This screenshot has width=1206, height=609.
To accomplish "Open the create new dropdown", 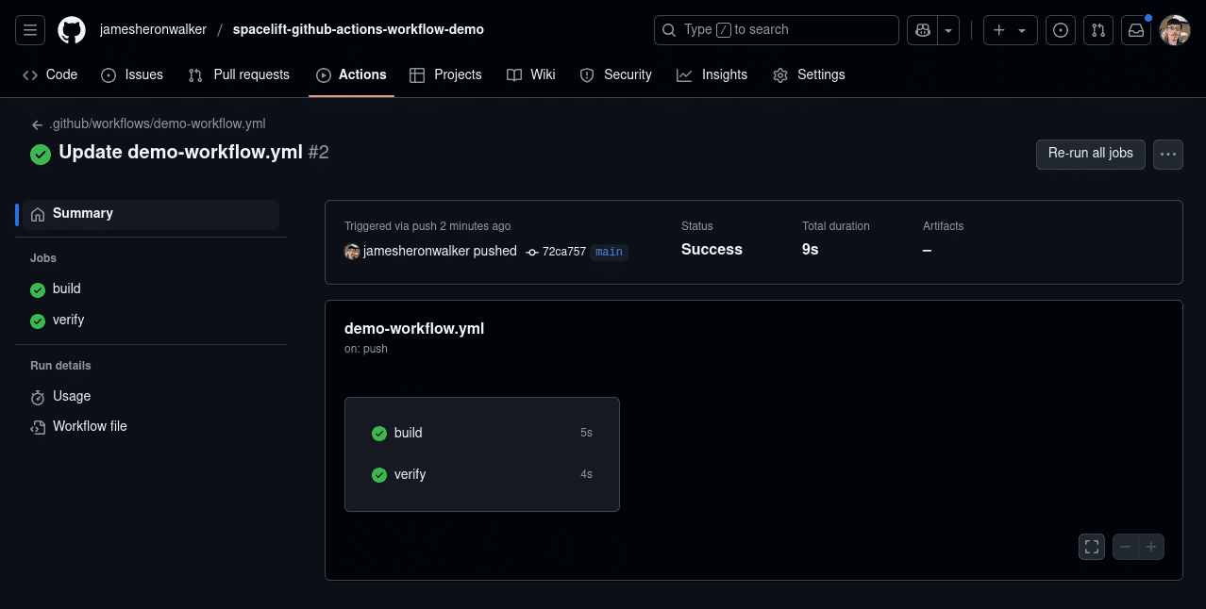I will pos(1010,29).
